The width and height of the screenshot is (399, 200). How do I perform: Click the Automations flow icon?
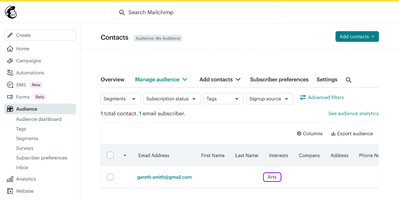(x=10, y=73)
